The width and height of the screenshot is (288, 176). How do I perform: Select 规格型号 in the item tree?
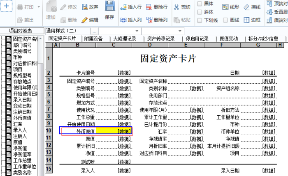pyautogui.click(x=22, y=75)
